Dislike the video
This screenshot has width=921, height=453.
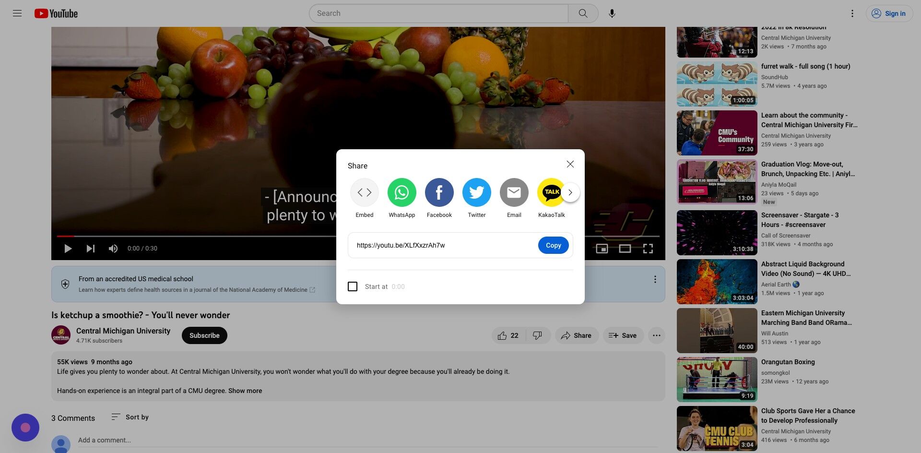pos(538,335)
